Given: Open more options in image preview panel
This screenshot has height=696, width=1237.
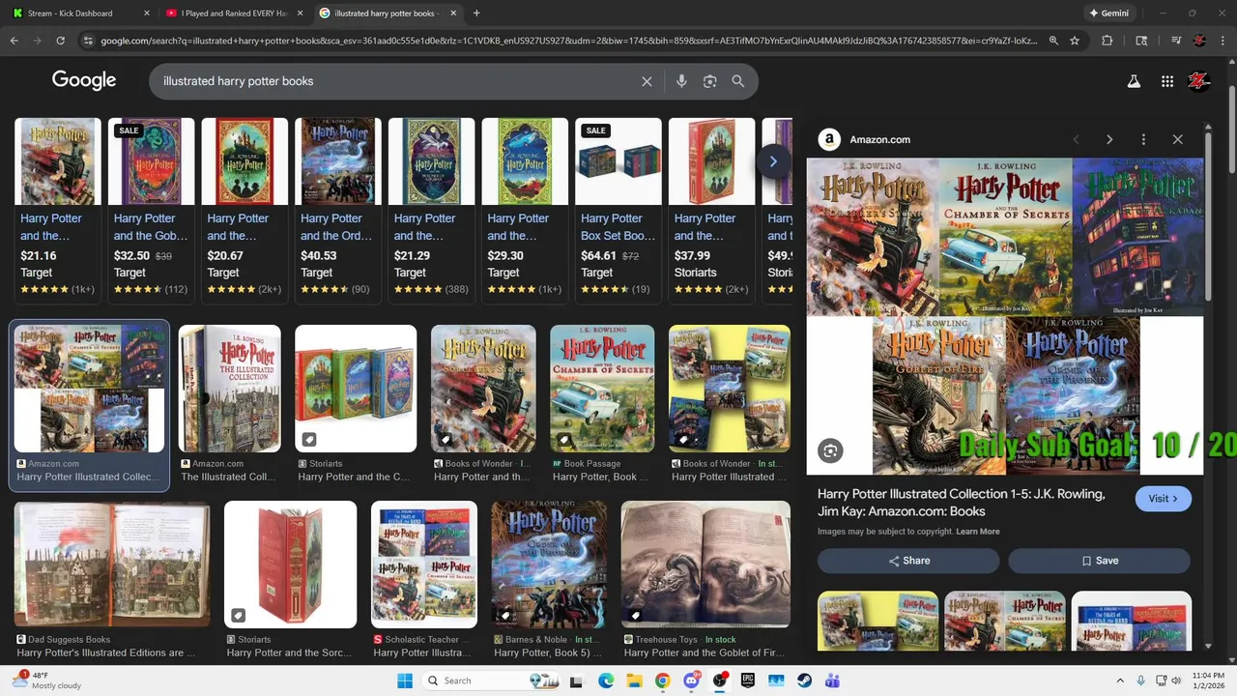Looking at the screenshot, I should click(x=1143, y=139).
